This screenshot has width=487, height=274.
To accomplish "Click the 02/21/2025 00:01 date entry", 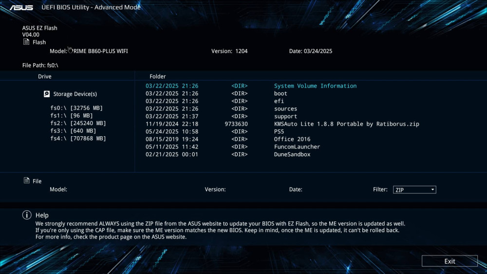I will click(172, 154).
